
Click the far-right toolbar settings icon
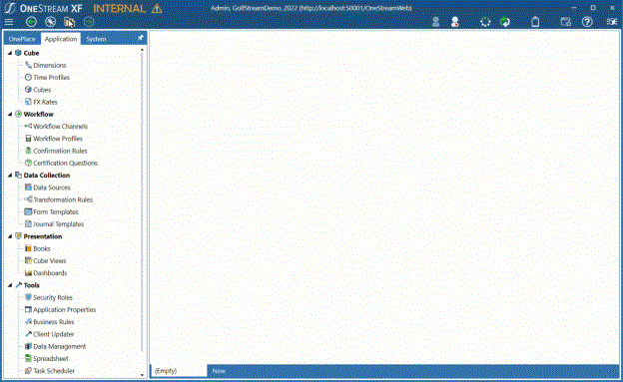[x=612, y=22]
